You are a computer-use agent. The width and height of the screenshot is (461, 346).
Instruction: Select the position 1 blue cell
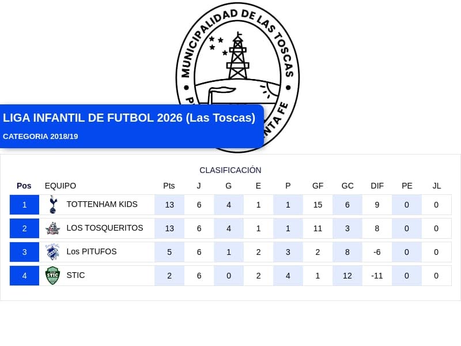(x=24, y=205)
